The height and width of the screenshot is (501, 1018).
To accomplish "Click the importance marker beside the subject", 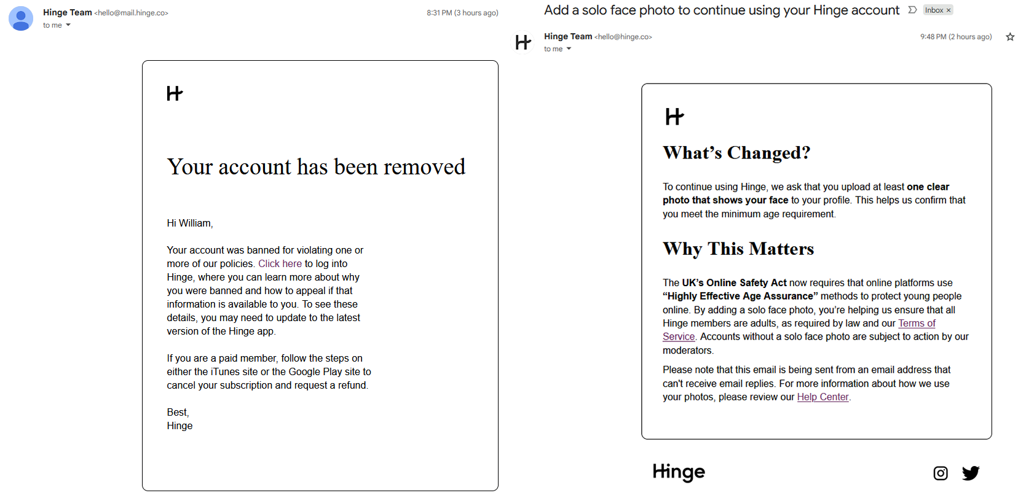I will pyautogui.click(x=912, y=10).
